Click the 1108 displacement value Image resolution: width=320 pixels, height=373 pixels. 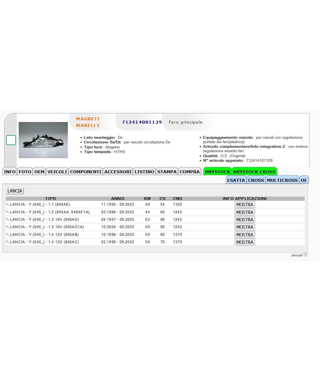[178, 204]
